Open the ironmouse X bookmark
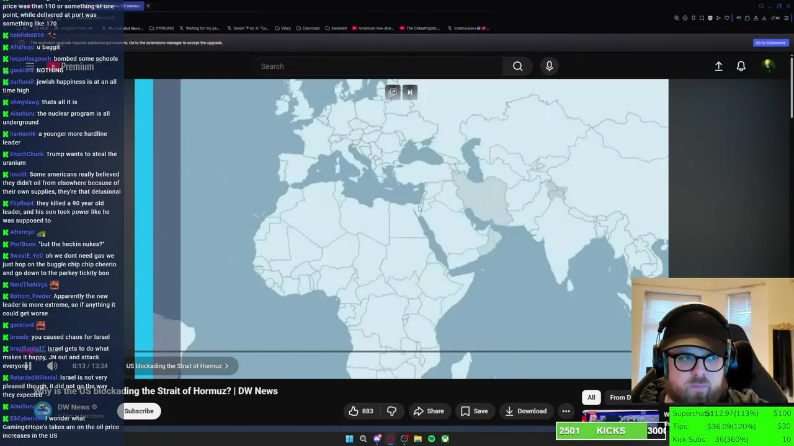794x446 pixels. point(468,28)
